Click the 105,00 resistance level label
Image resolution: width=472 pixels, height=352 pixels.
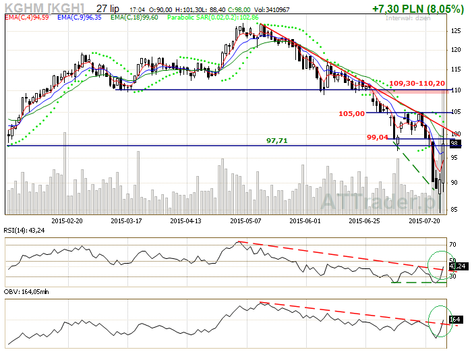[x=351, y=113]
